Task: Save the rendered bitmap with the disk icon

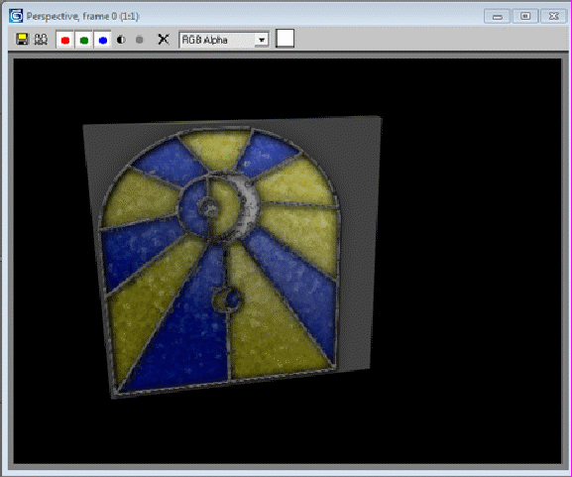Action: coord(22,40)
